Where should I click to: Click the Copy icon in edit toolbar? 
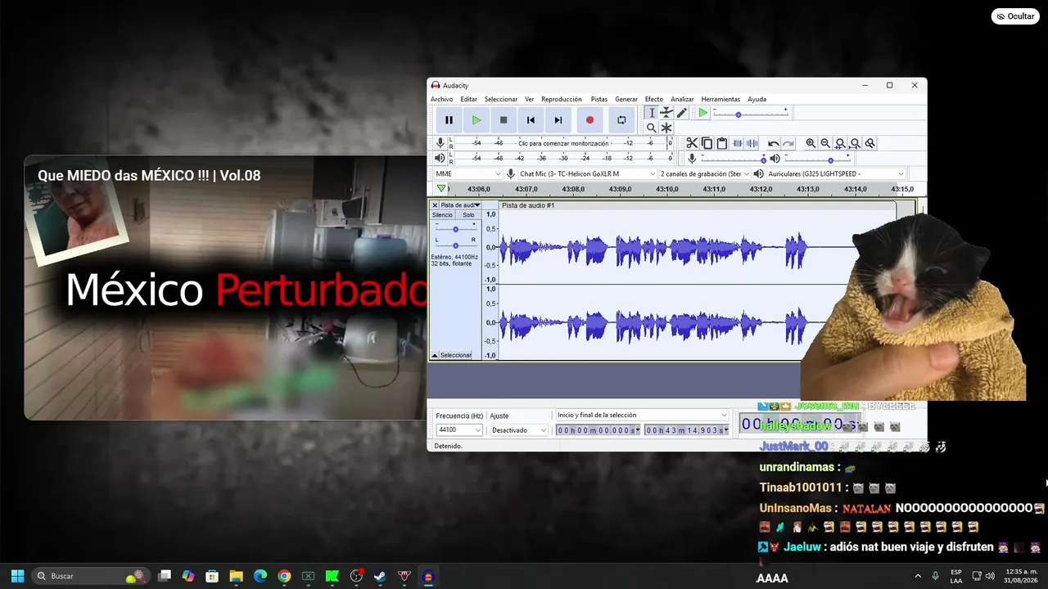707,143
